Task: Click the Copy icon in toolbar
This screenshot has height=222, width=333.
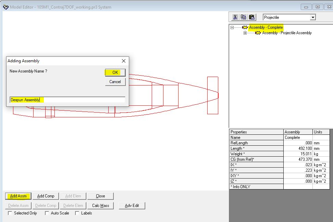Action: [244, 17]
